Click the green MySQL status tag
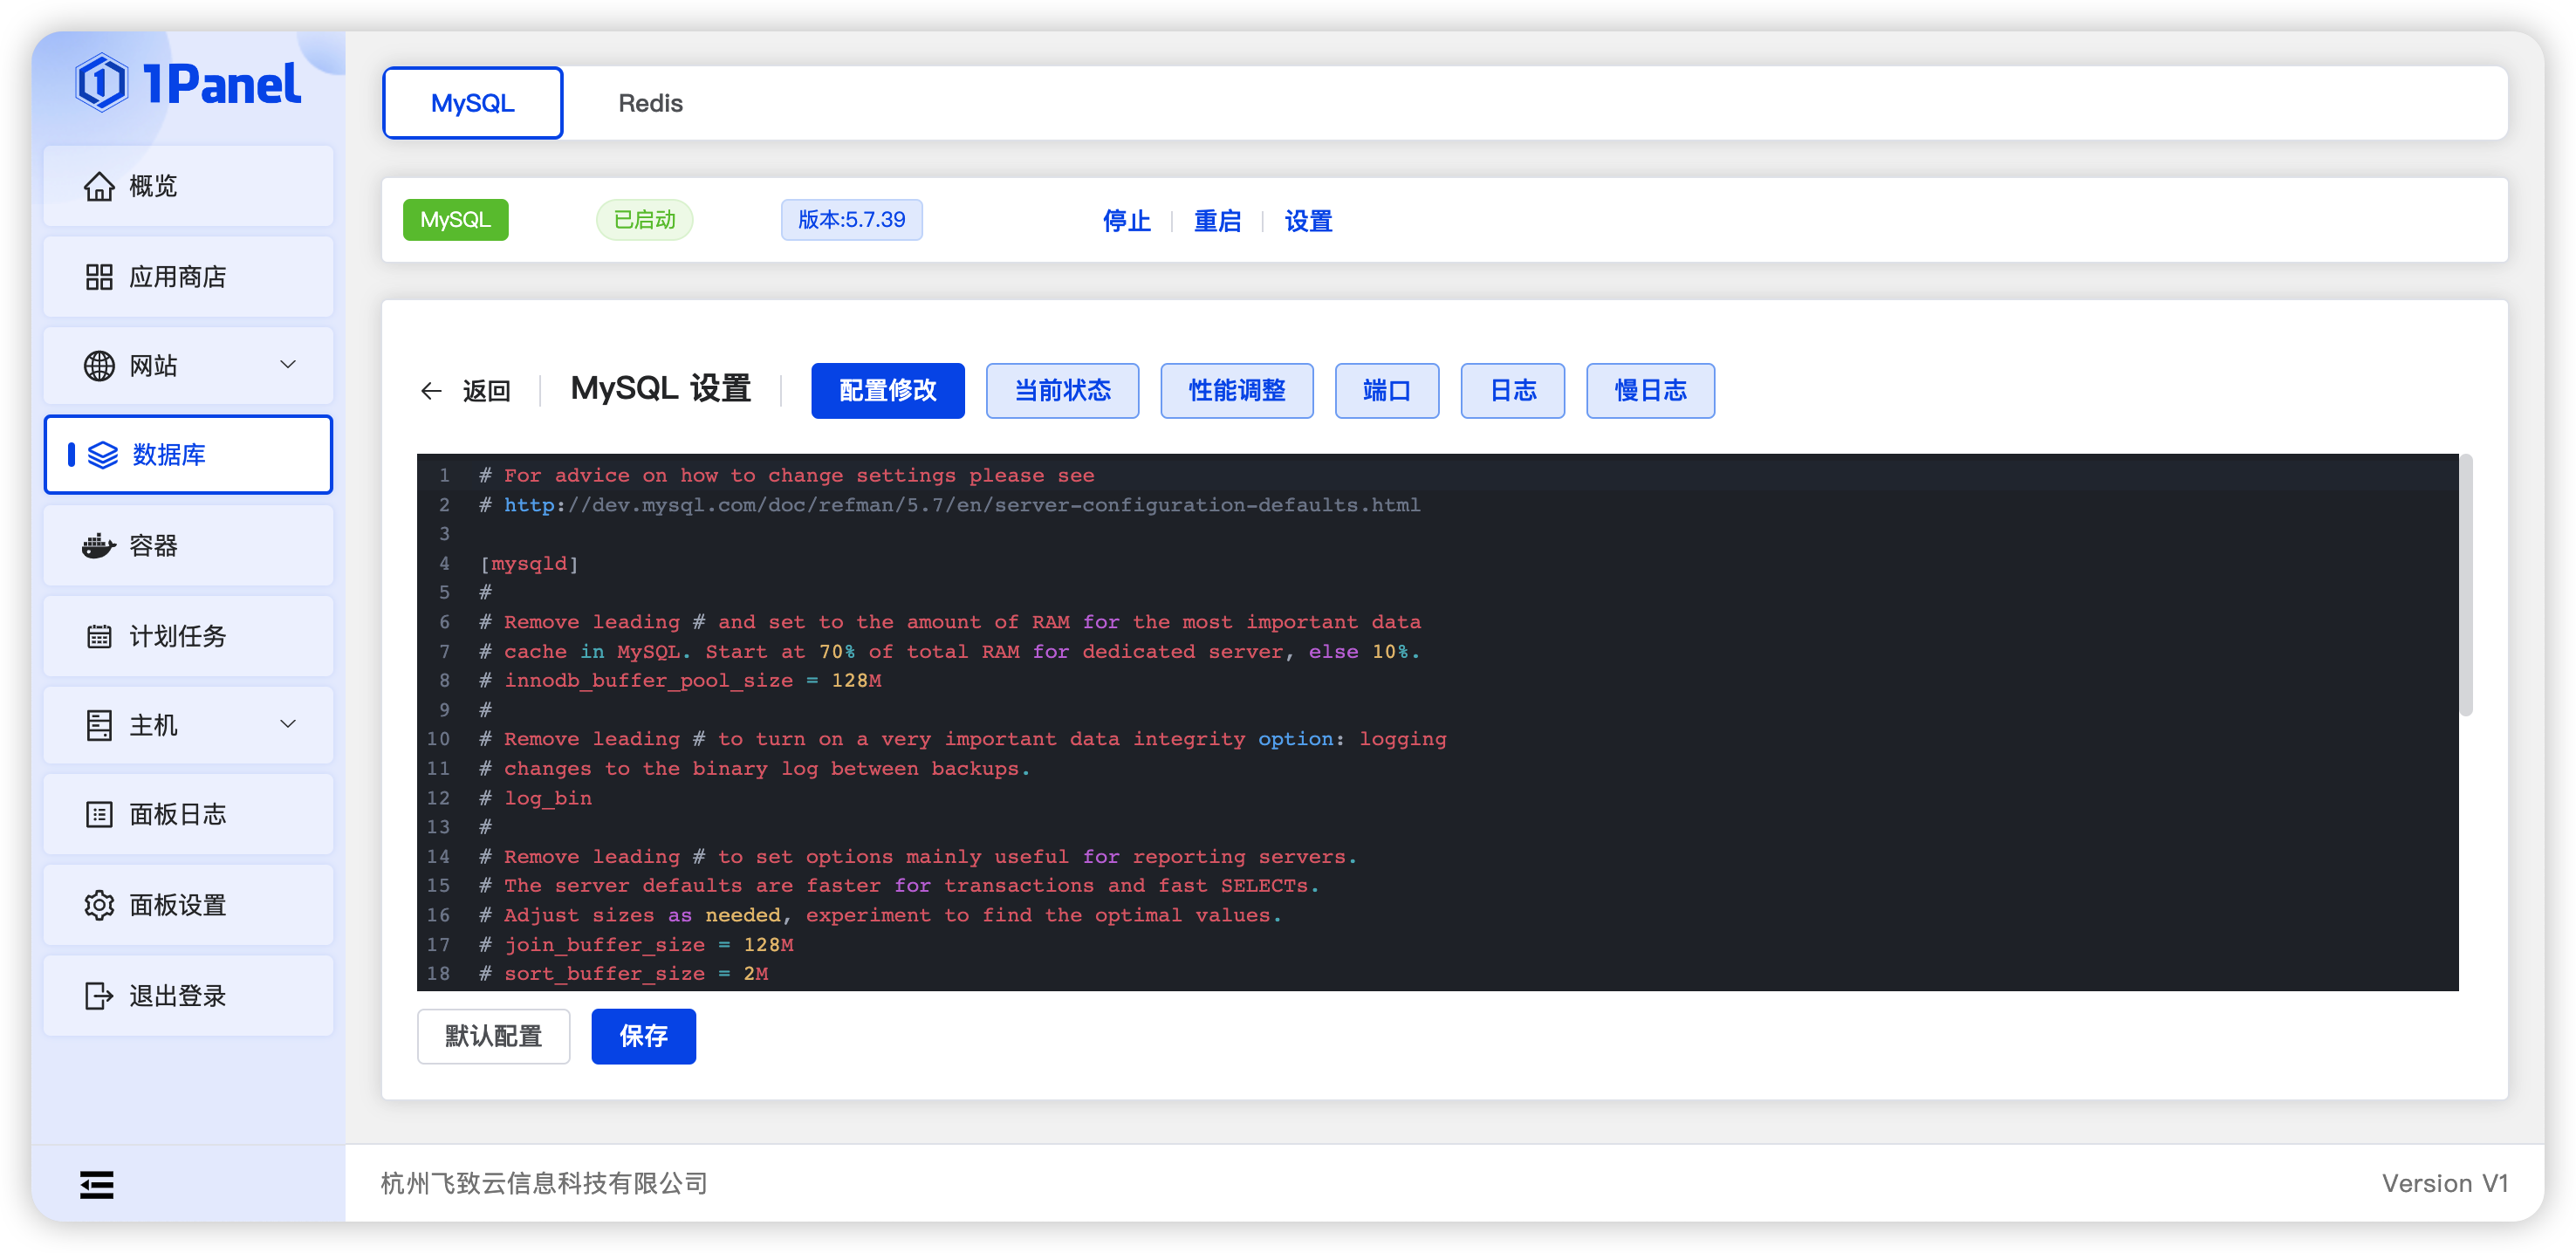 click(455, 219)
